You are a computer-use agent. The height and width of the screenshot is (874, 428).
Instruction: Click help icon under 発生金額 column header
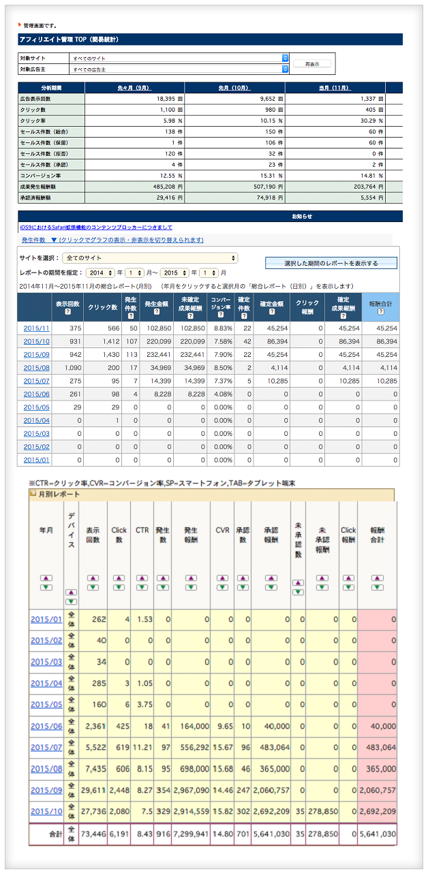156,312
